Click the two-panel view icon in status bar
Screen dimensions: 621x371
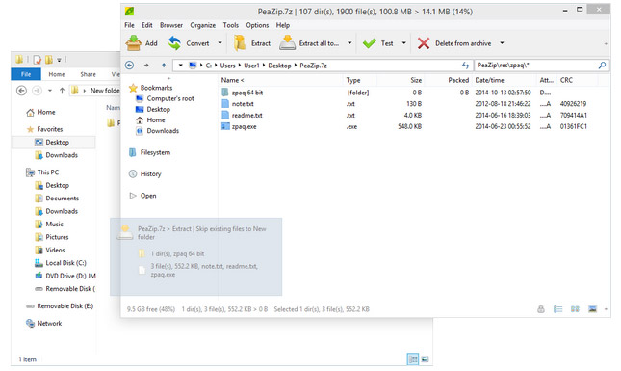[575, 309]
